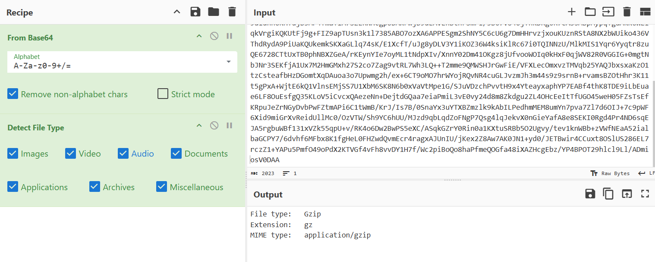Disable the From Base64 operation

pos(214,36)
